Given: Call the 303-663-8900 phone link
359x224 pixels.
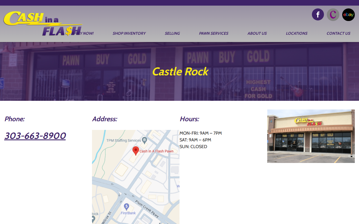Looking at the screenshot, I should coord(35,136).
